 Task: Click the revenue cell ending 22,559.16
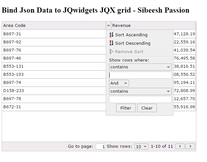(x=184, y=42)
